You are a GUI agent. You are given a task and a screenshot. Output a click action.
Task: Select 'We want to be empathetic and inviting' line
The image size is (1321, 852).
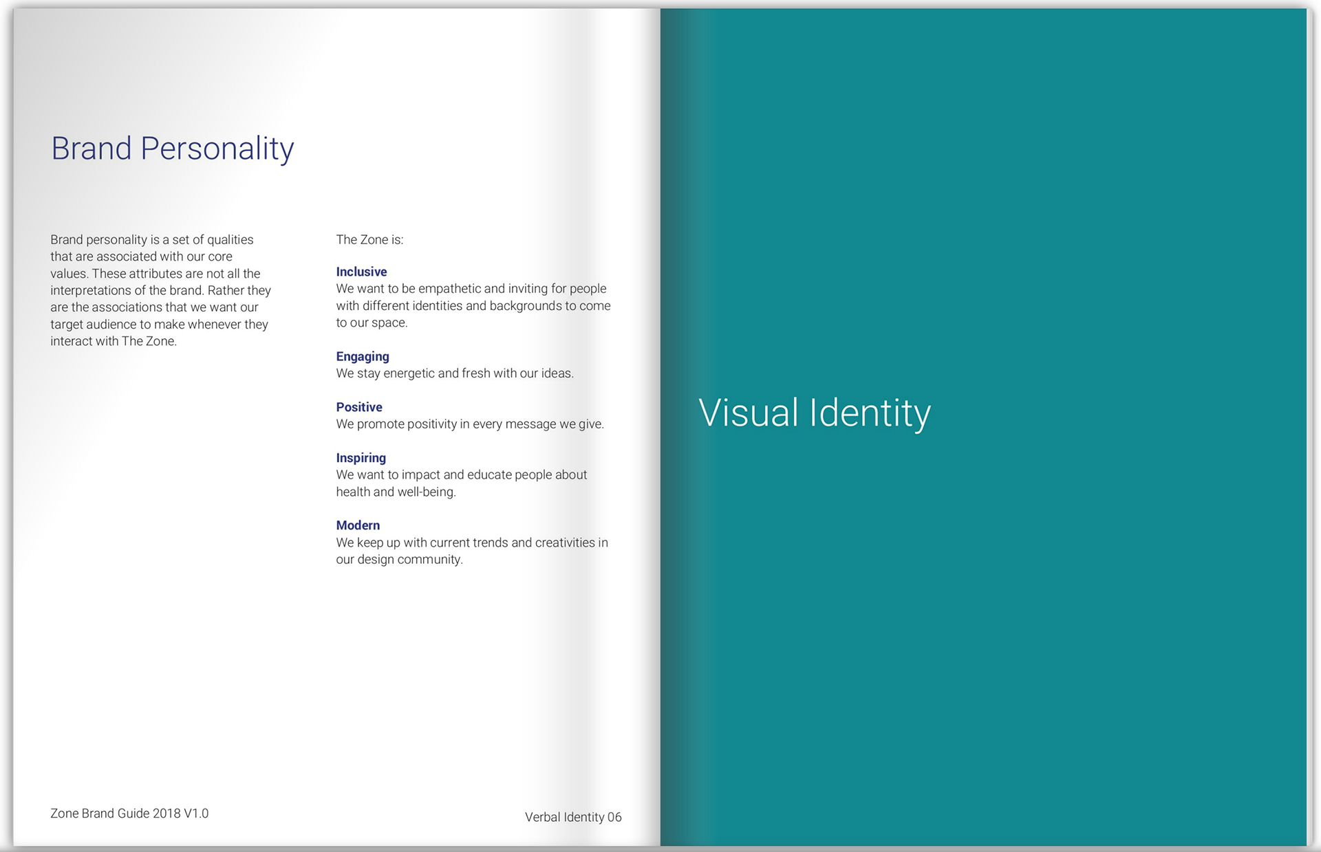(471, 289)
